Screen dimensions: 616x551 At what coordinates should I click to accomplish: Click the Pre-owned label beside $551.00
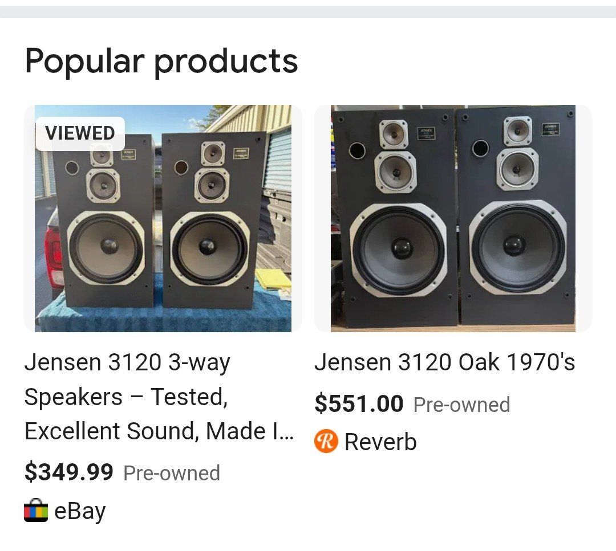tap(461, 405)
